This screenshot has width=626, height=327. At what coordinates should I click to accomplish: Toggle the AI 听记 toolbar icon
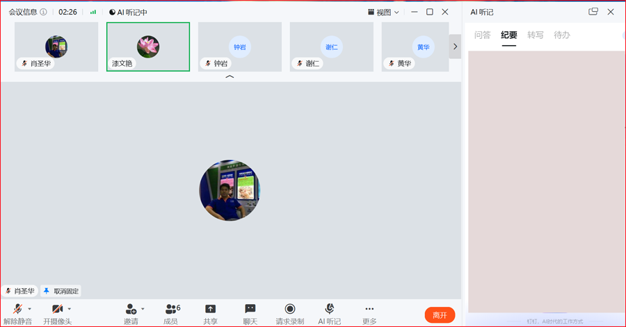pyautogui.click(x=330, y=309)
